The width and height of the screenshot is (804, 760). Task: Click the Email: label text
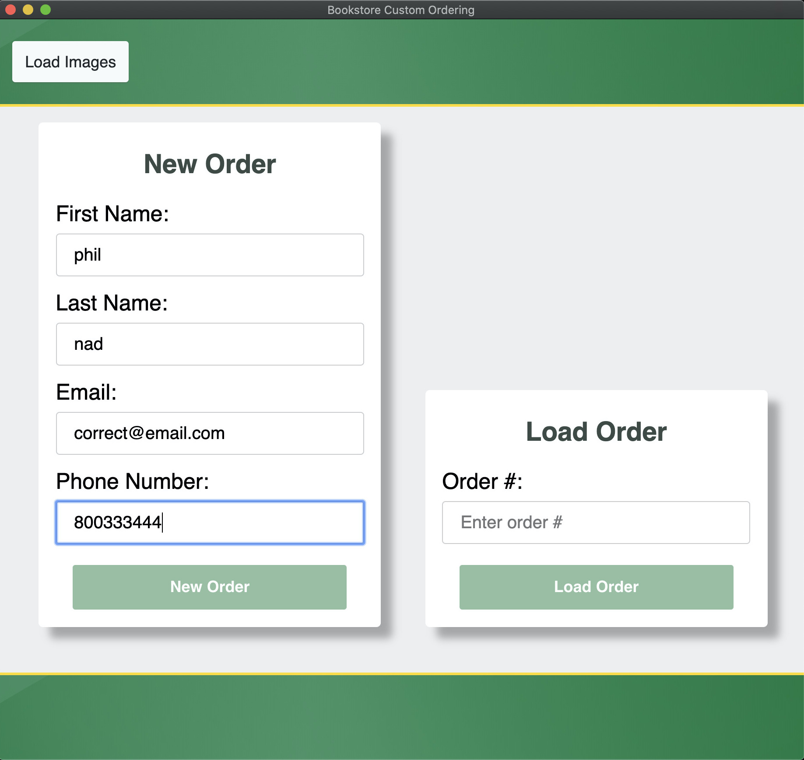tap(86, 392)
